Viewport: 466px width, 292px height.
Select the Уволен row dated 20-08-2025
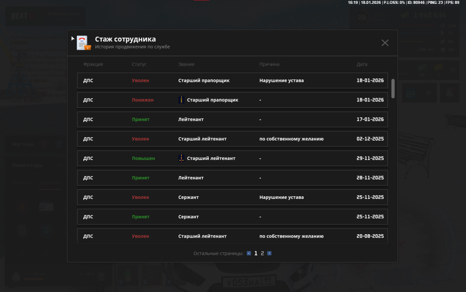(232, 236)
